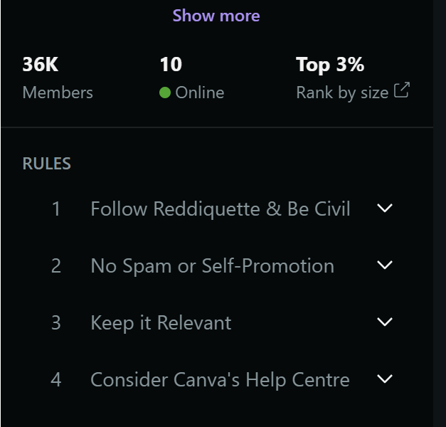Image resolution: width=446 pixels, height=427 pixels.
Task: Click the RULES section heading
Action: click(x=47, y=164)
